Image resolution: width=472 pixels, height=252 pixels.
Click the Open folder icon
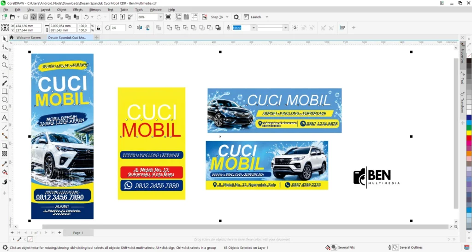pos(12,17)
